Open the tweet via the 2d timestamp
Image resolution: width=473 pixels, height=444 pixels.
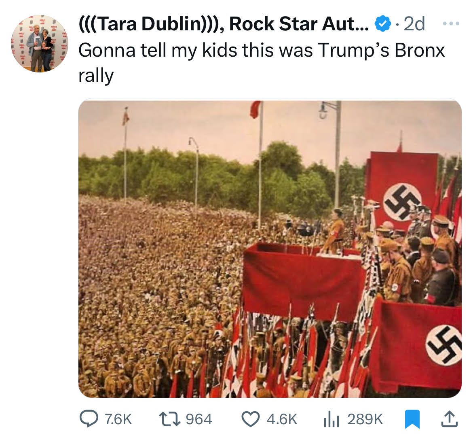[x=414, y=24]
